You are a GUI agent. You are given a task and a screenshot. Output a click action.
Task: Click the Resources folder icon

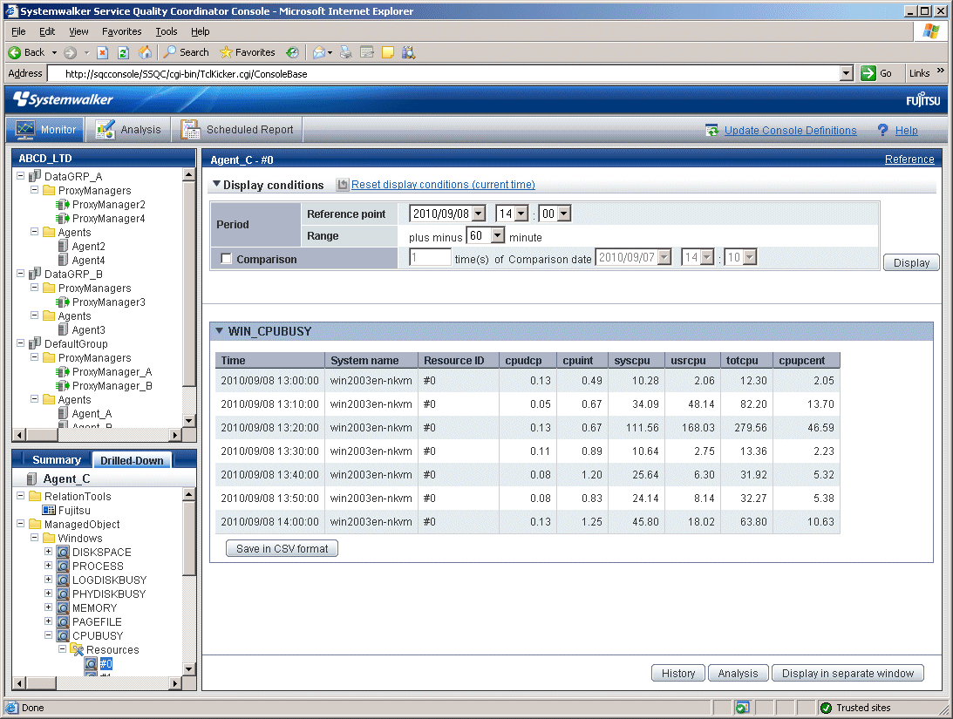[78, 650]
